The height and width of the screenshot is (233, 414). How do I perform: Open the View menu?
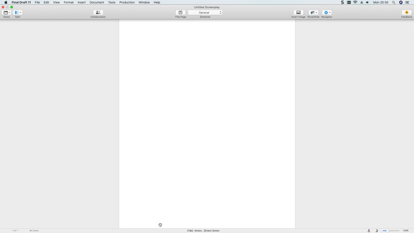56,2
